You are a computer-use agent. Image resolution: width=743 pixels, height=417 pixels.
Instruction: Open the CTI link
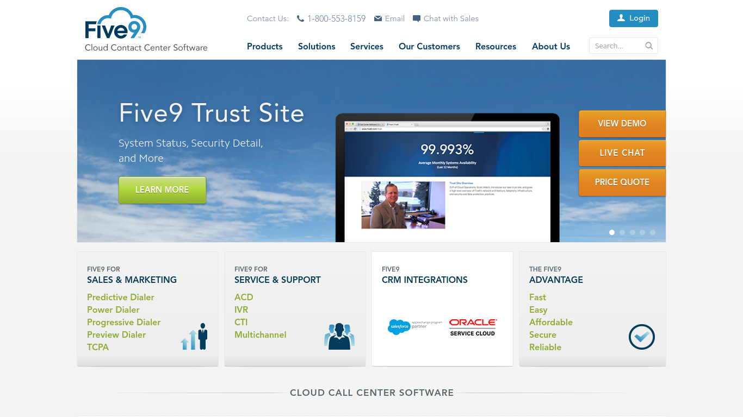(x=241, y=322)
